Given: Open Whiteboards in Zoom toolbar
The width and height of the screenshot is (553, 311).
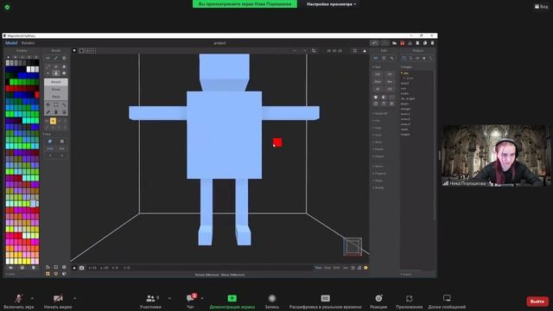Looking at the screenshot, I should tap(447, 301).
